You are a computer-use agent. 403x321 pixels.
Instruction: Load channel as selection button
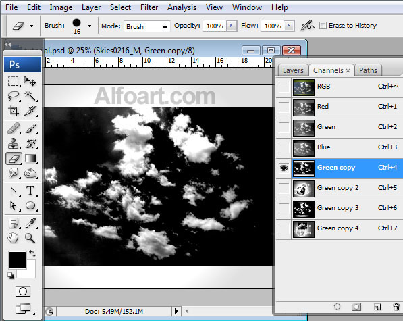tap(337, 307)
